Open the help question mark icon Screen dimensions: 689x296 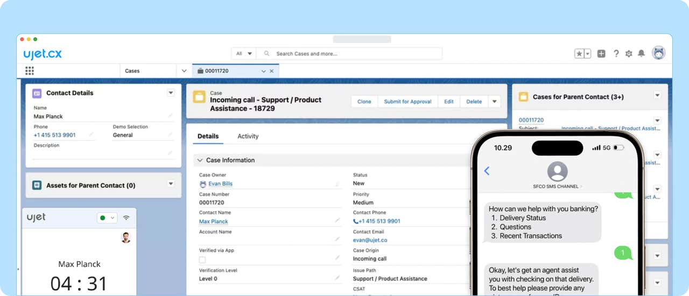click(616, 54)
